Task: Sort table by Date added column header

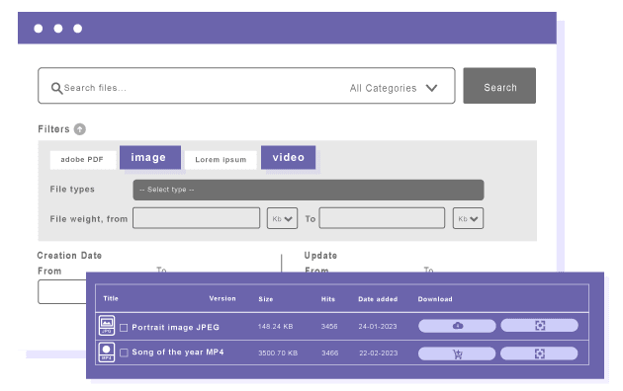Action: (378, 299)
